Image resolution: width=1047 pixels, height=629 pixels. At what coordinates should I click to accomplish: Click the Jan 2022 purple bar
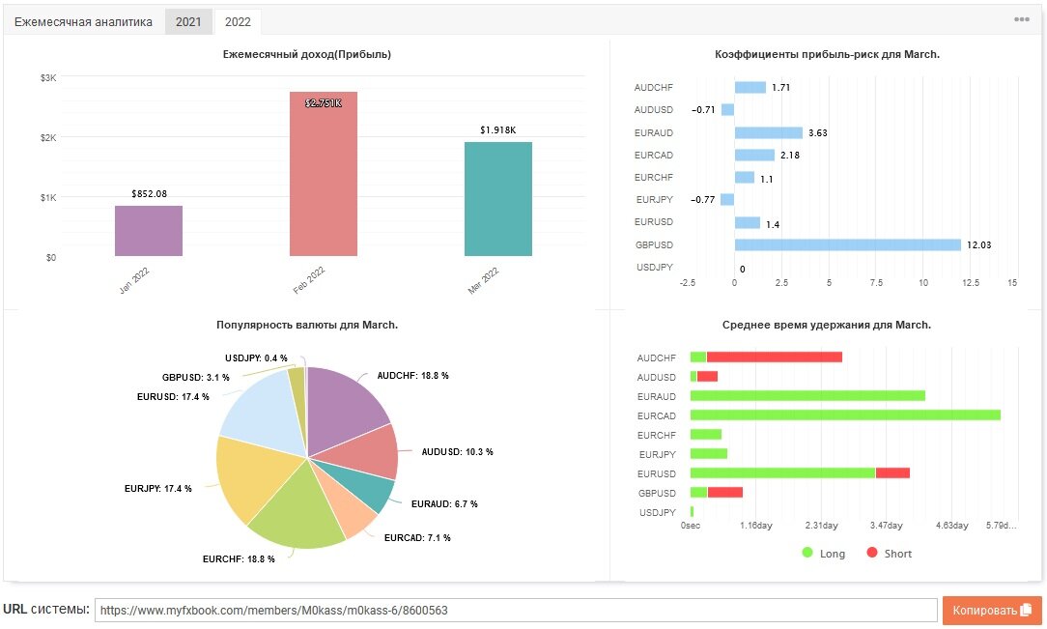point(148,231)
